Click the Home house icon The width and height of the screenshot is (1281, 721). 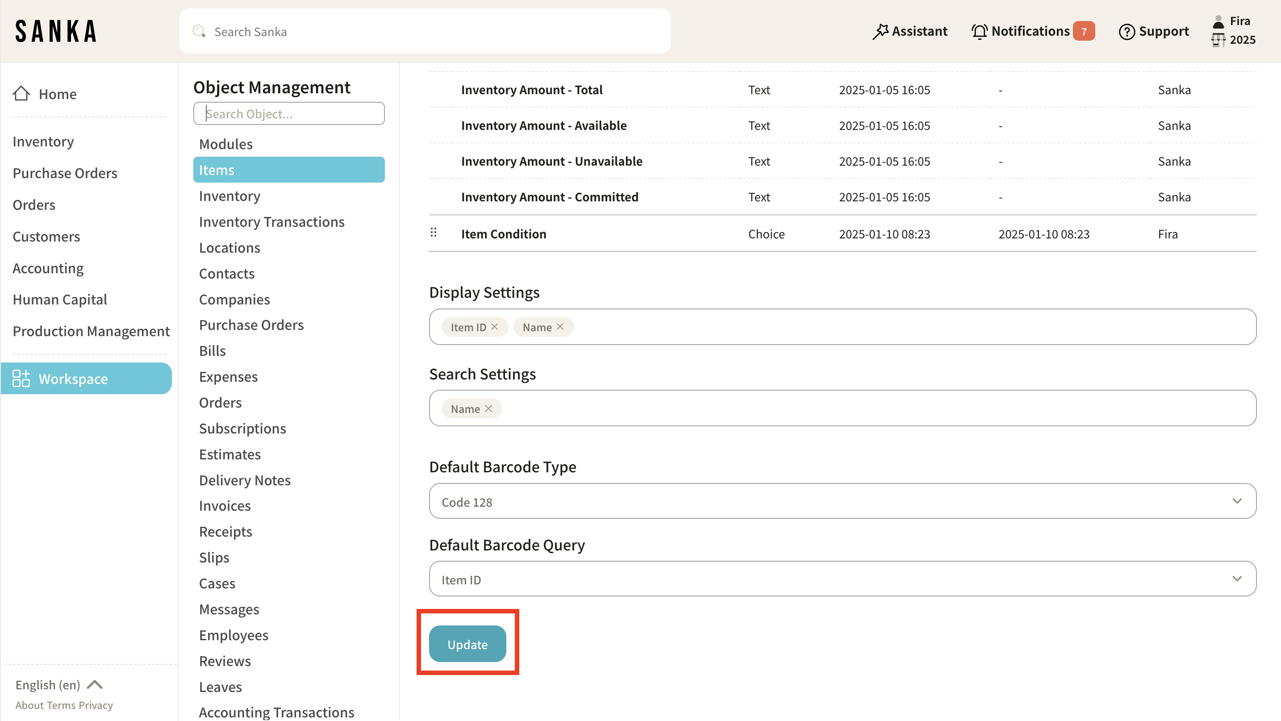(21, 93)
